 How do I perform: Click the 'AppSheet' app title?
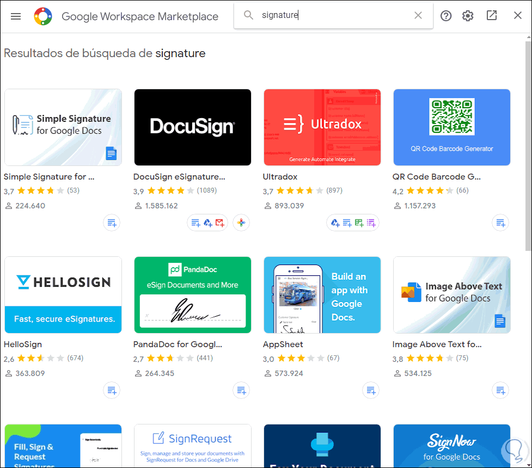tap(283, 344)
